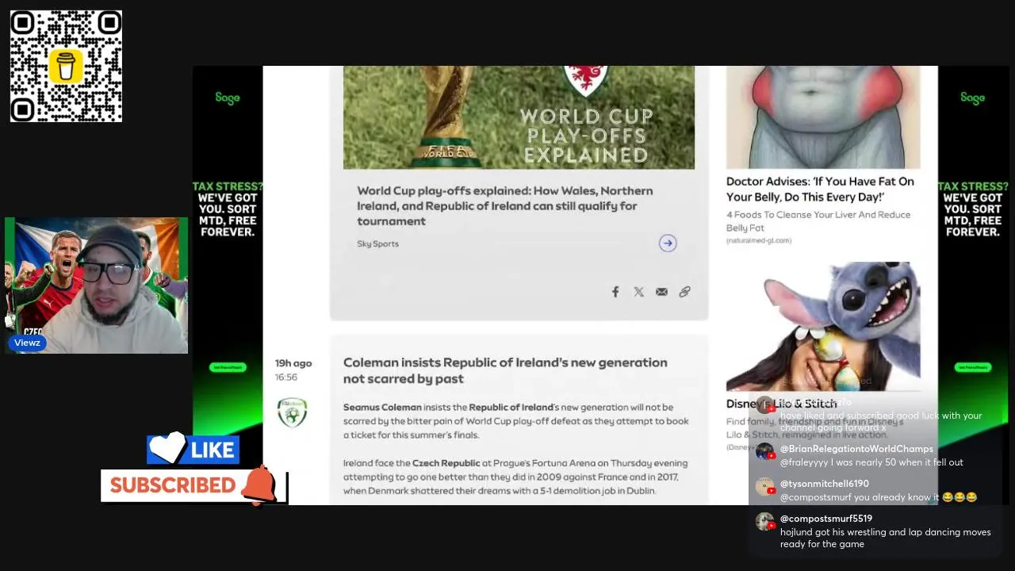The width and height of the screenshot is (1015, 571).
Task: Open the World Cup play-offs explained headline
Action: pyautogui.click(x=505, y=205)
